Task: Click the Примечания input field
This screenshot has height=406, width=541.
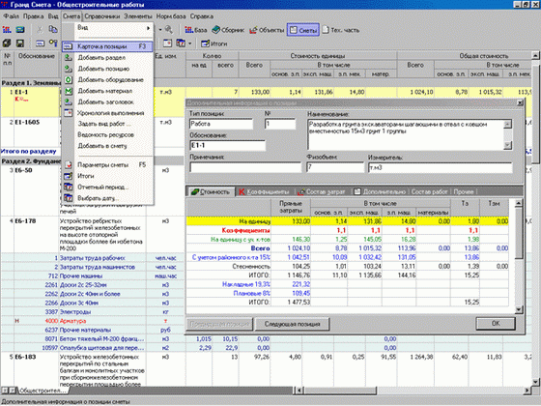Action: click(x=245, y=167)
